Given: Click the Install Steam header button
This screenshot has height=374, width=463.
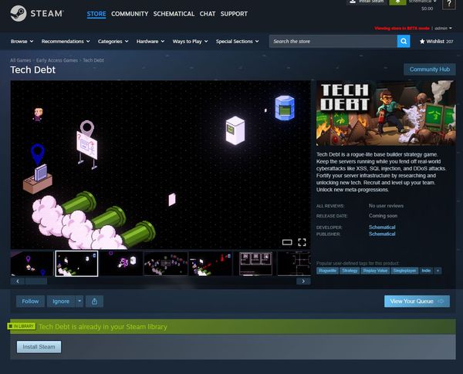Looking at the screenshot, I should [367, 2].
